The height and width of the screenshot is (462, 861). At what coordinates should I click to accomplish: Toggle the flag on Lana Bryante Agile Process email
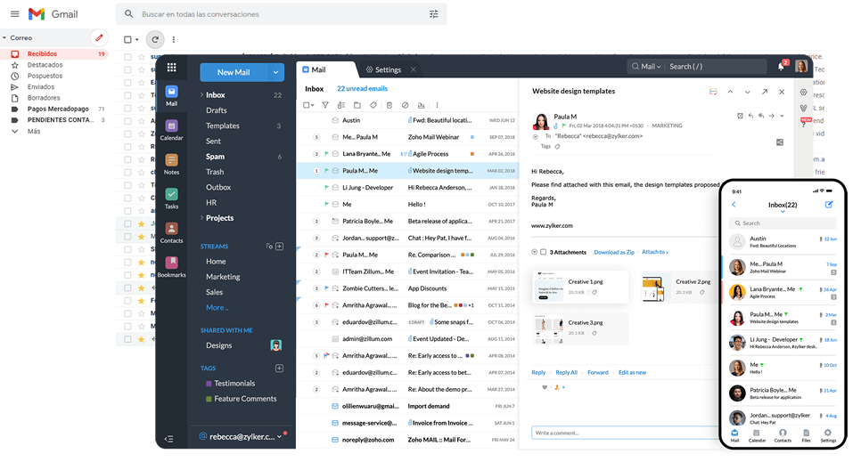tap(326, 154)
